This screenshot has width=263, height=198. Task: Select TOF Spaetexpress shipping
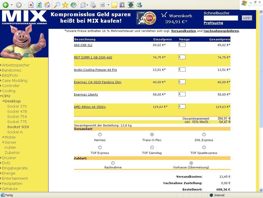pyautogui.click(x=204, y=148)
